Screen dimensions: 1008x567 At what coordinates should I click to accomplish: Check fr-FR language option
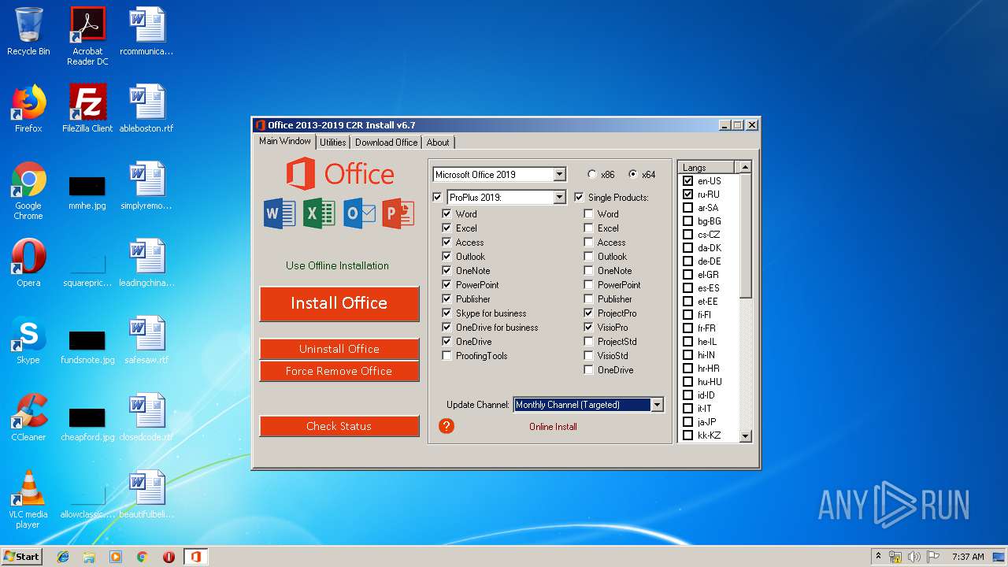(x=687, y=328)
